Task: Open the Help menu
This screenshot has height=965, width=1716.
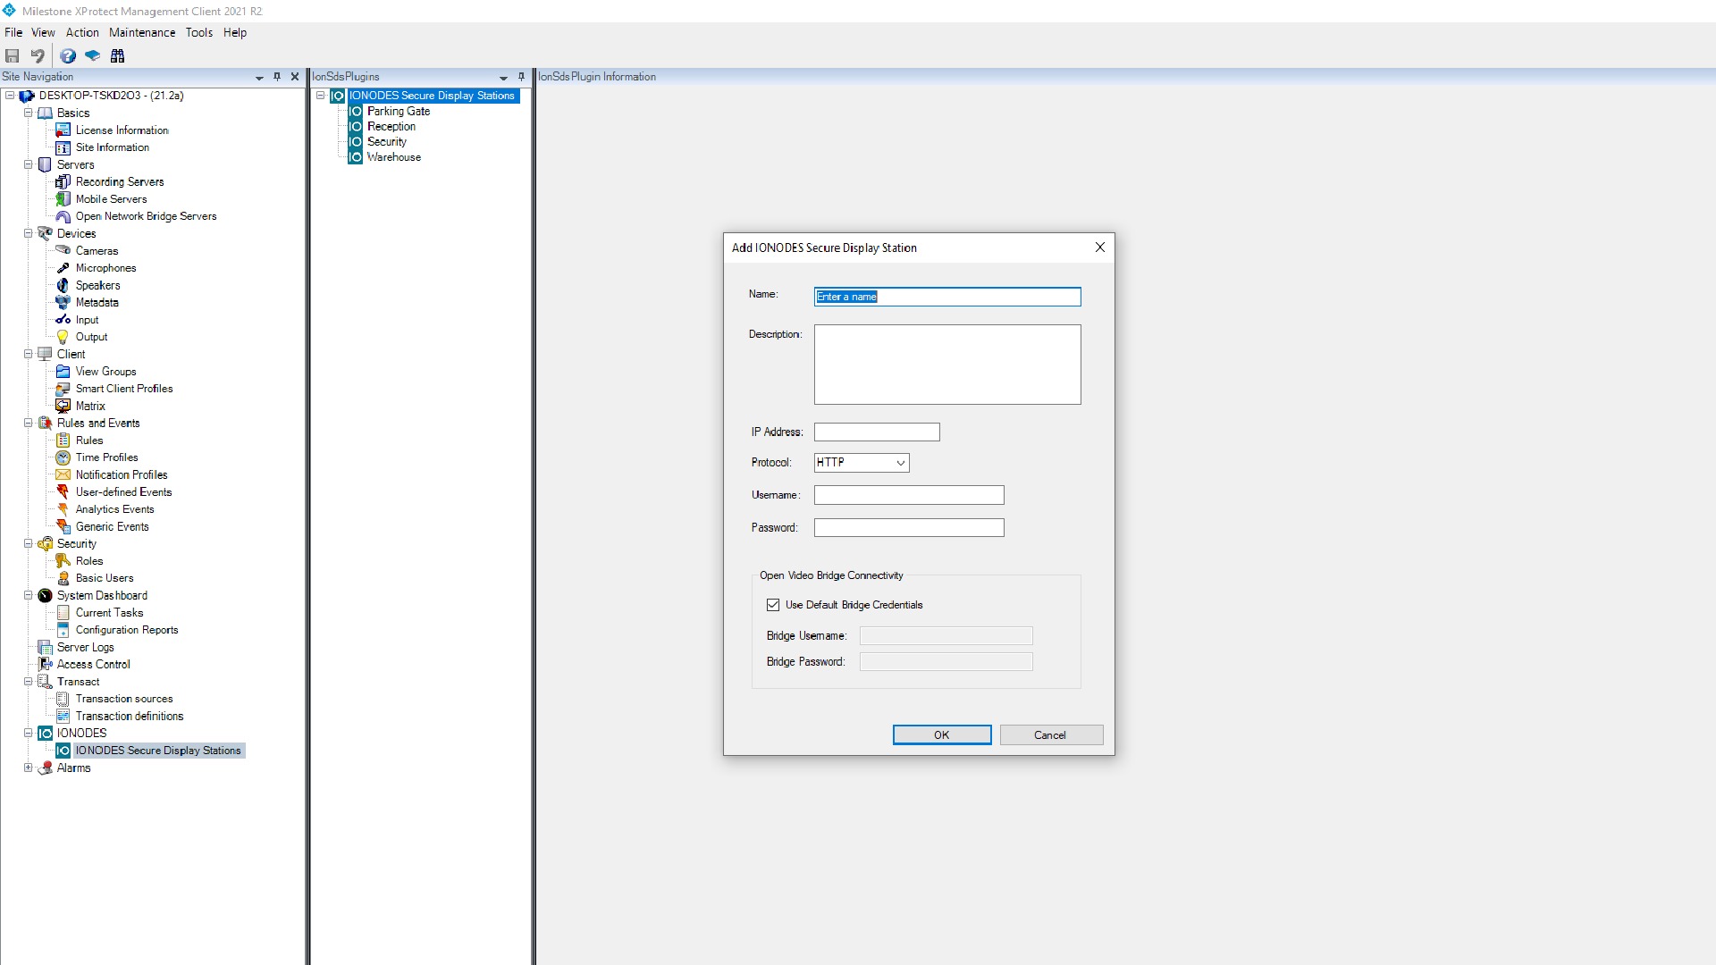Action: (x=235, y=33)
